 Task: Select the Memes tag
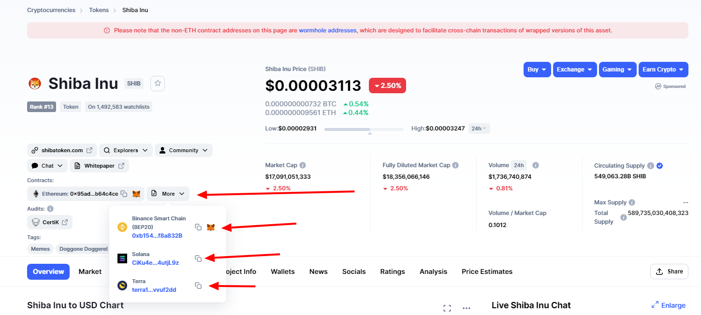(41, 249)
